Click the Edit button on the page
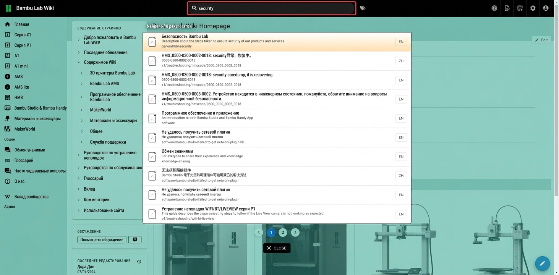Viewport: 559px width, 275px height. tap(541, 40)
